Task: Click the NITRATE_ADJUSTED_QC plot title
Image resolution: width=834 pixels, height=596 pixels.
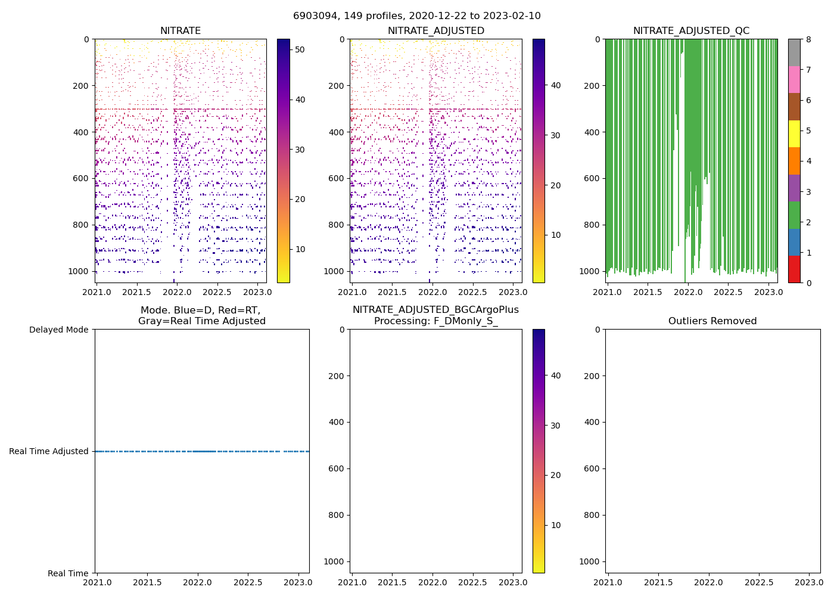Action: 691,31
